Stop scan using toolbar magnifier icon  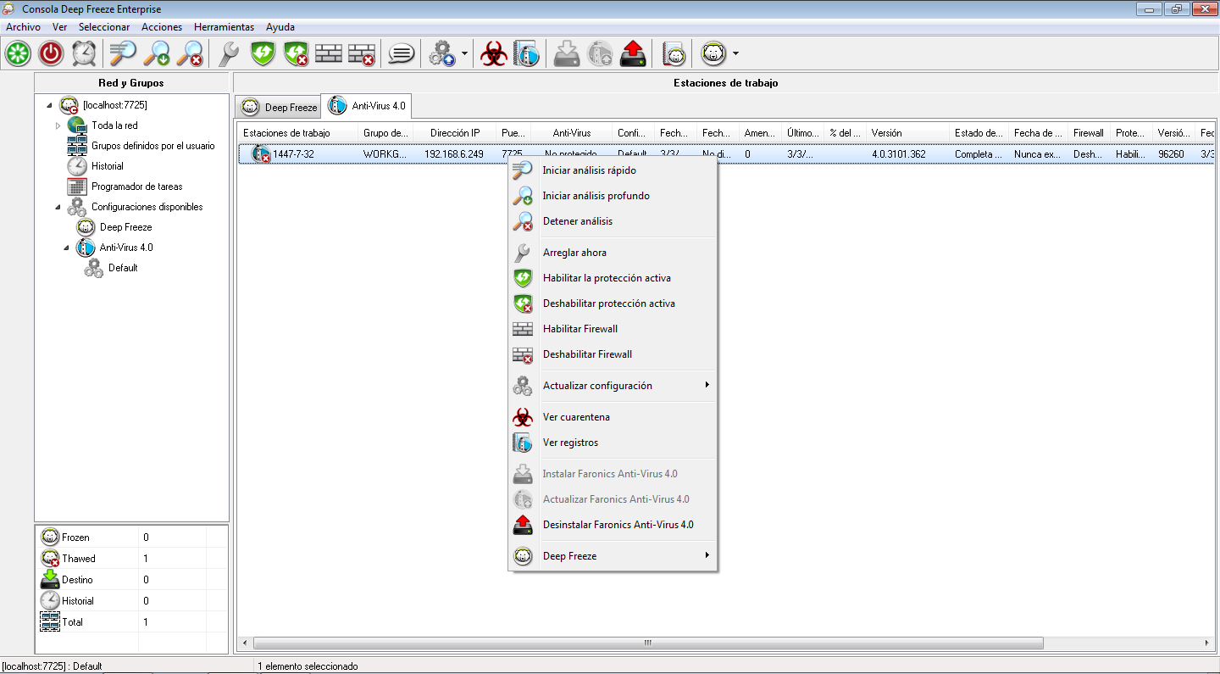[190, 54]
